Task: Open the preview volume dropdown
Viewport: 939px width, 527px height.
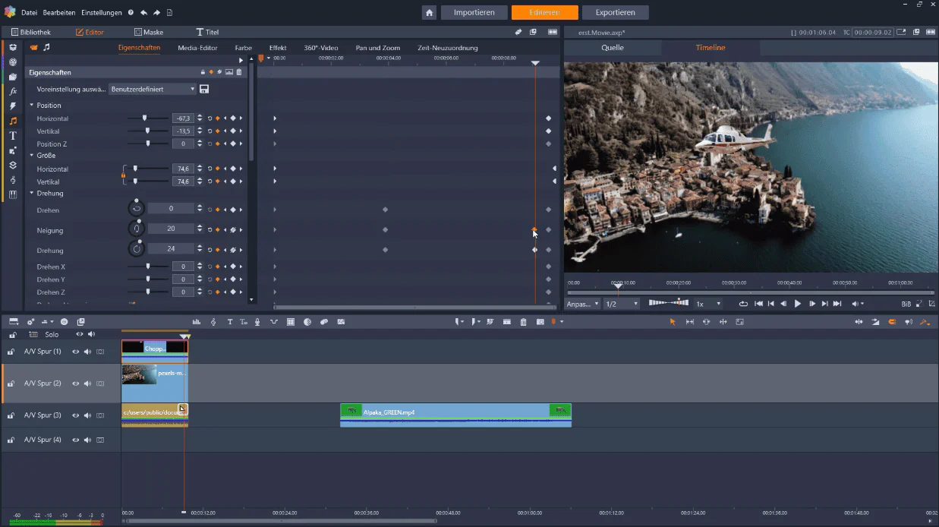Action: click(858, 304)
